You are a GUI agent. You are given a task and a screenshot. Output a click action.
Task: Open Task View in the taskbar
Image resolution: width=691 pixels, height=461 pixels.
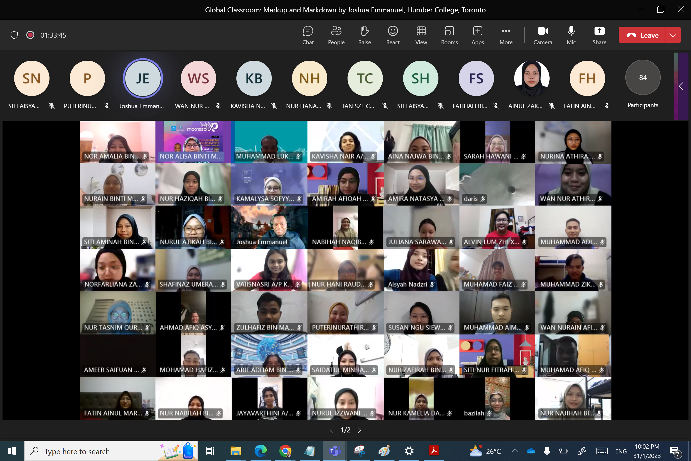click(210, 451)
